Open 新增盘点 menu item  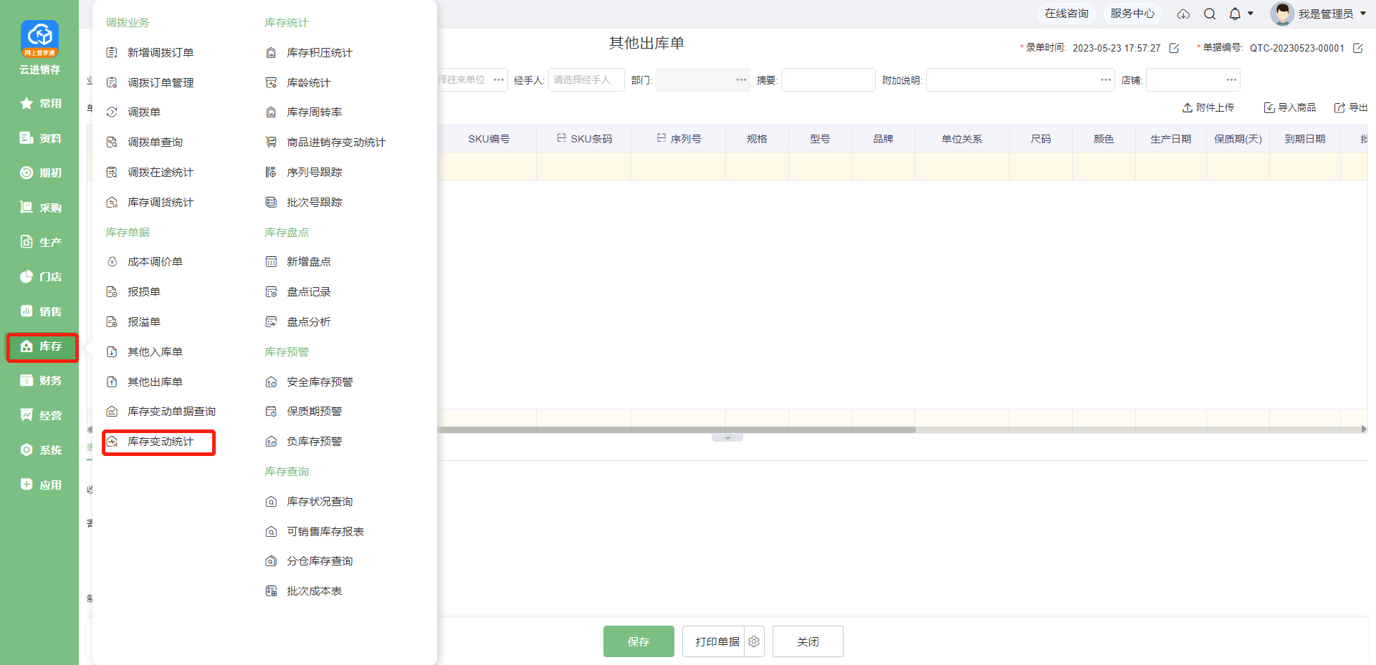point(298,261)
